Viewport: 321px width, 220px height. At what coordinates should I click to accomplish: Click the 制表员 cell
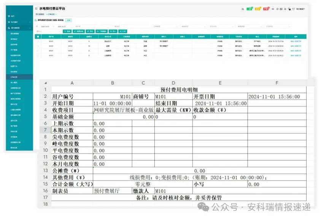point(72,191)
